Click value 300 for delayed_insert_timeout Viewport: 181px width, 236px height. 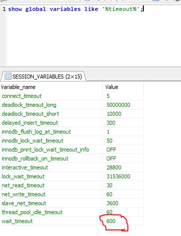click(123, 123)
